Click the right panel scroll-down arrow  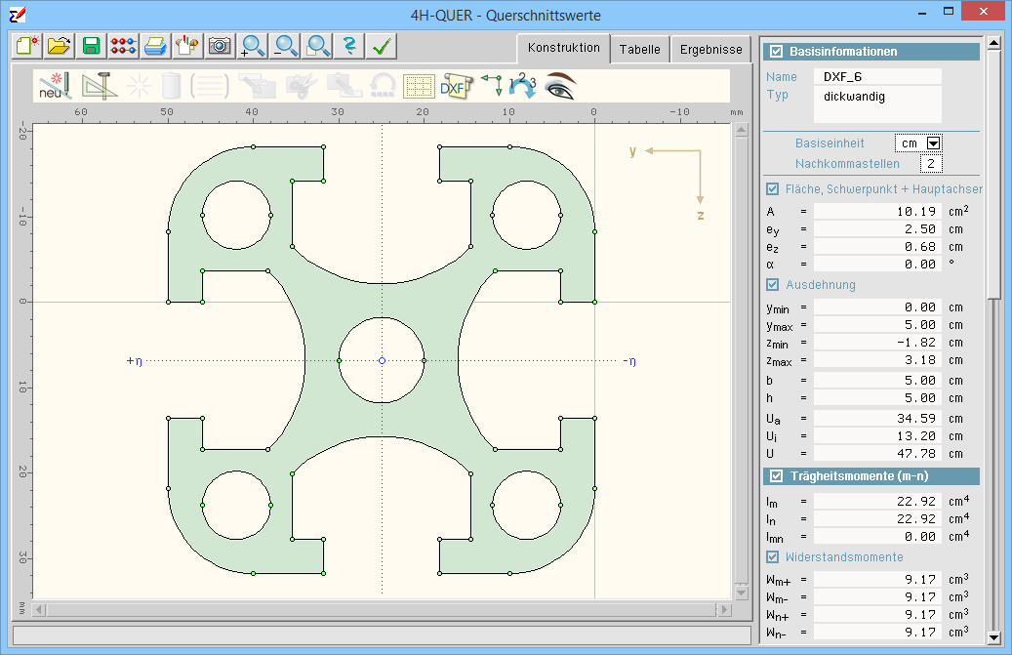[992, 638]
